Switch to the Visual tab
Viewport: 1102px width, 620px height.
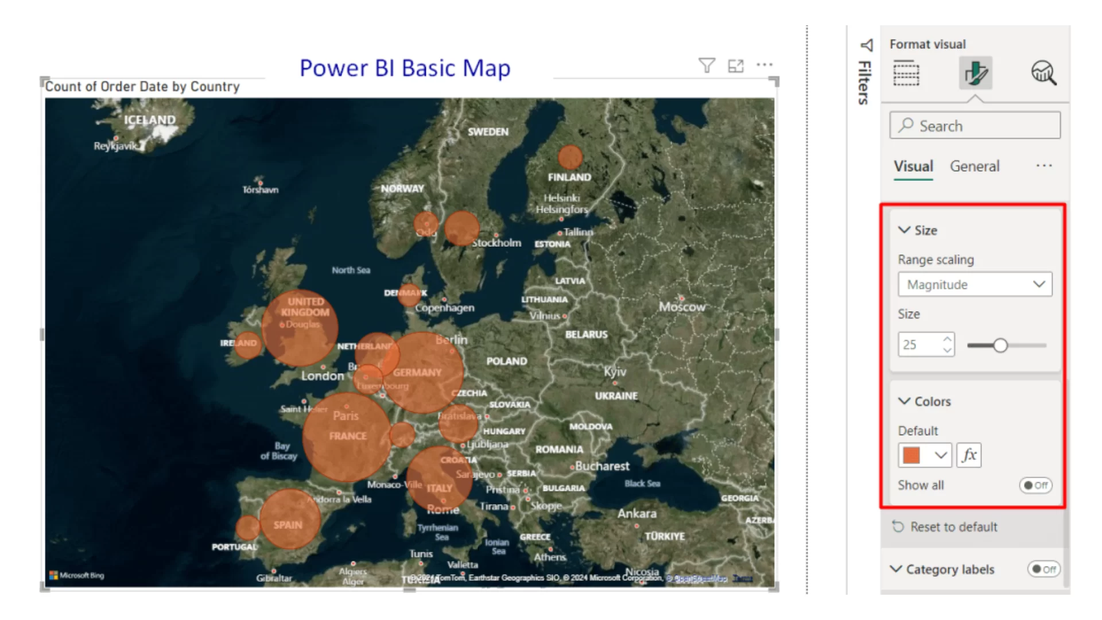(x=913, y=166)
